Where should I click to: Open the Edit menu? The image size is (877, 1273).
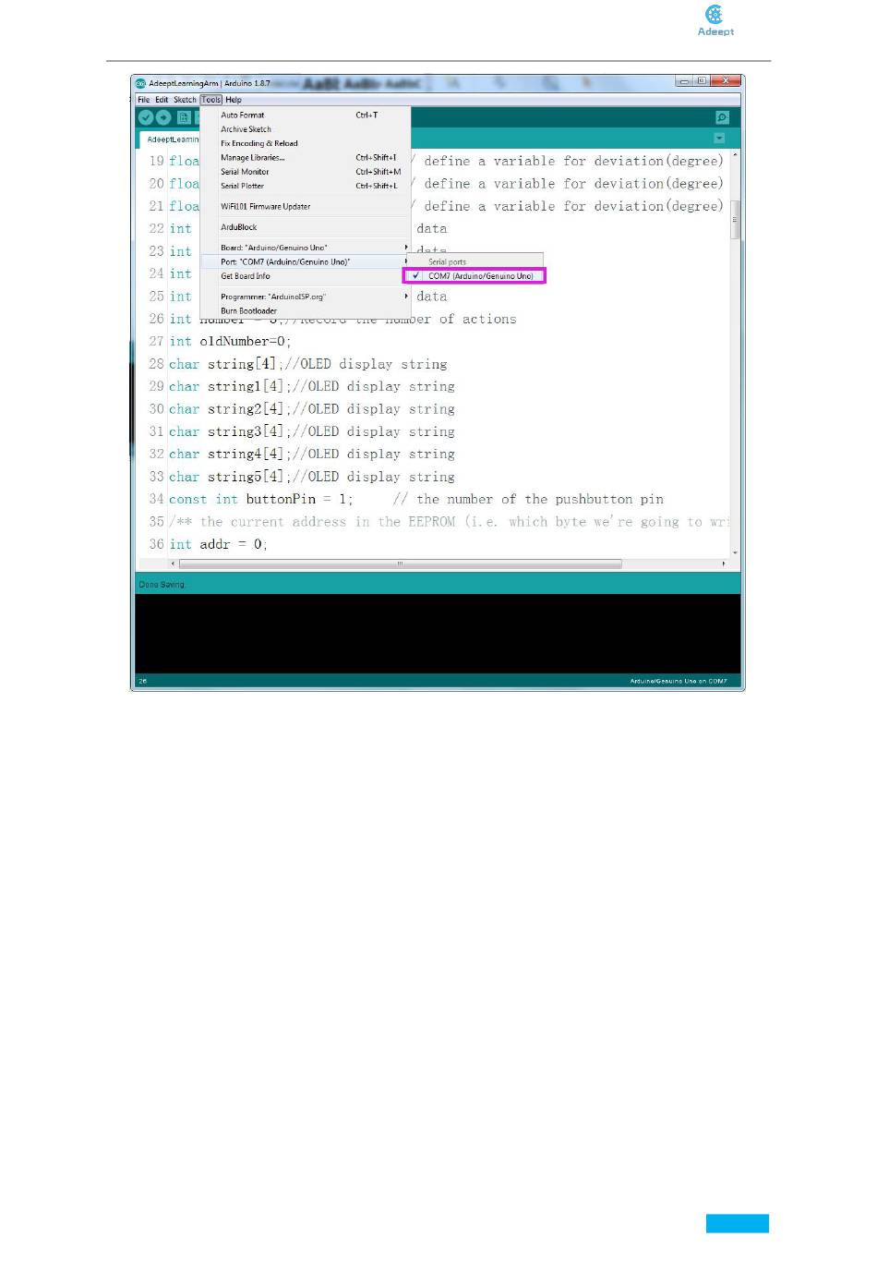click(162, 100)
